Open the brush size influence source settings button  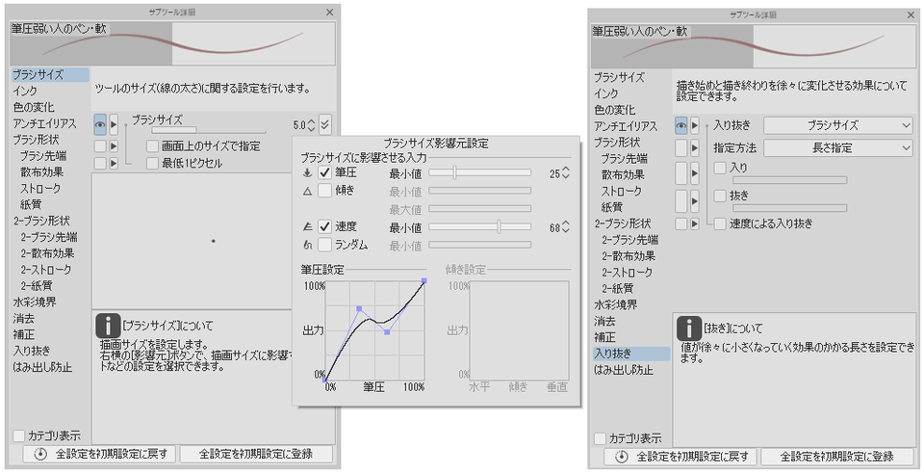325,124
